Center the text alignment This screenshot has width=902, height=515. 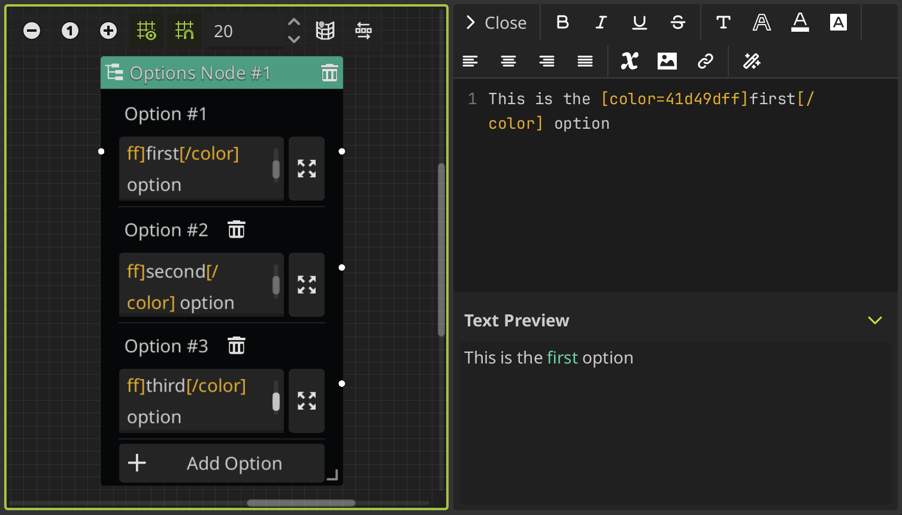(508, 60)
